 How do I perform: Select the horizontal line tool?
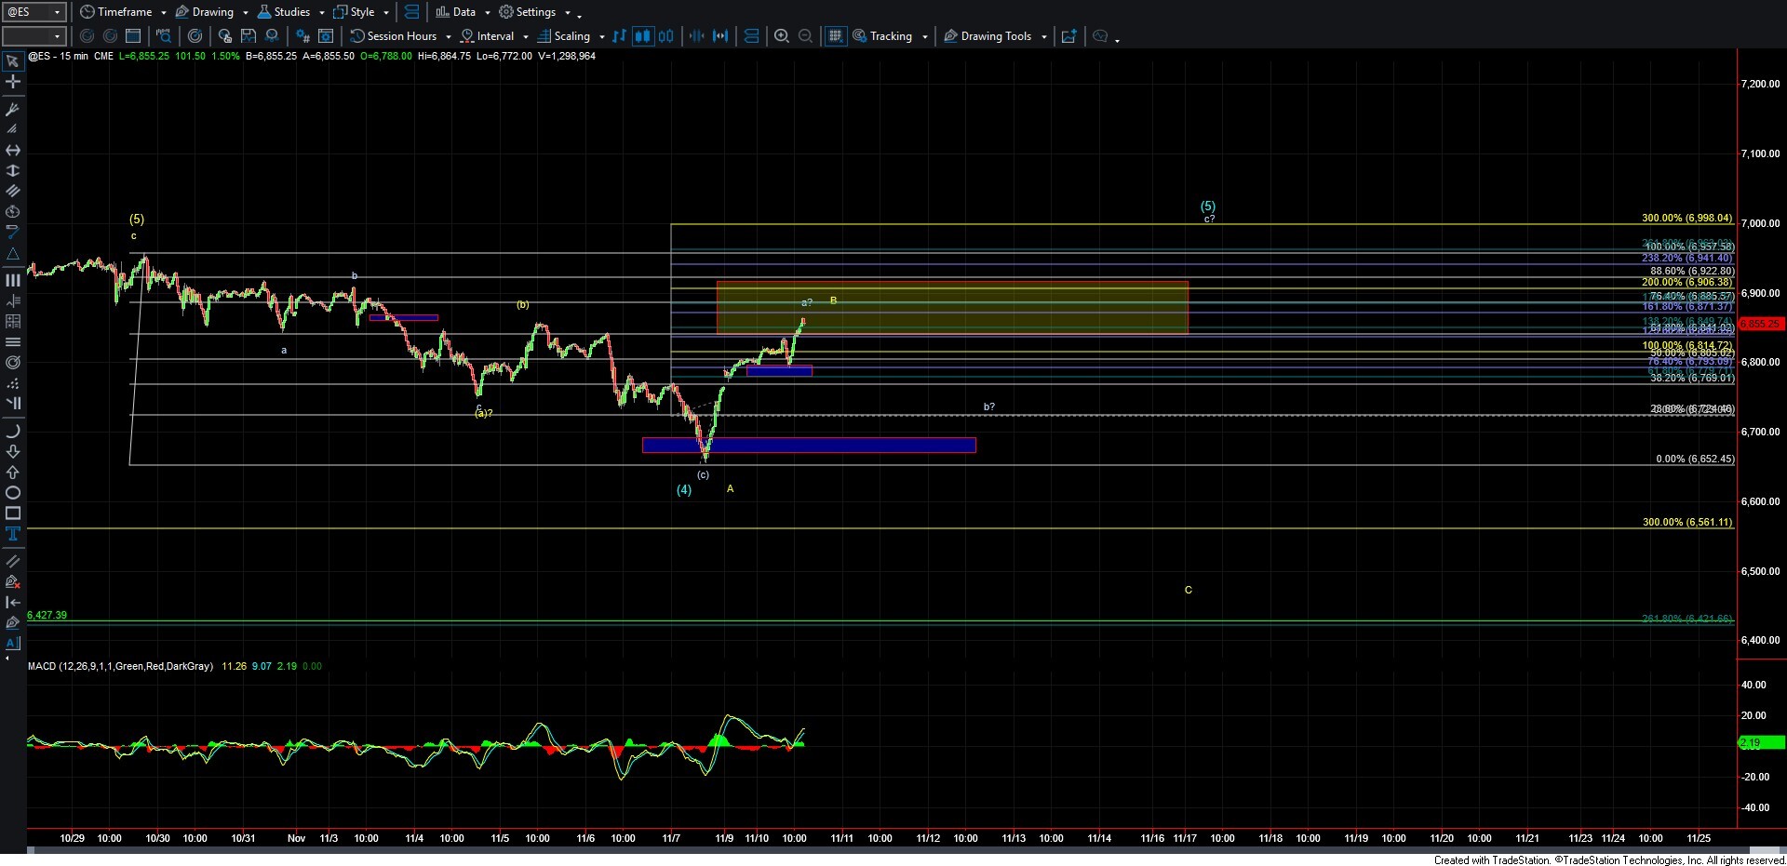(13, 151)
